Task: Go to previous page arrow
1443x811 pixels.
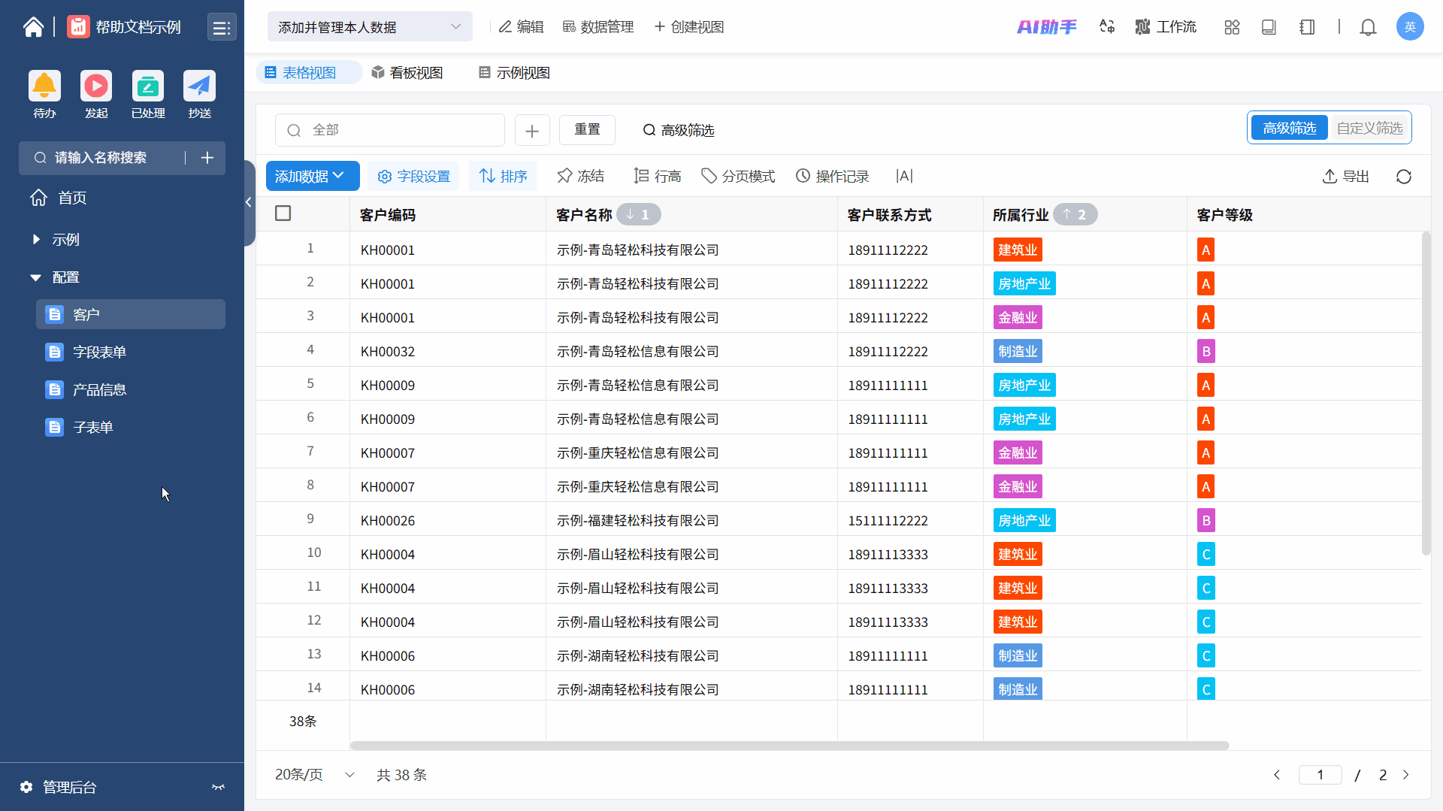Action: point(1277,775)
